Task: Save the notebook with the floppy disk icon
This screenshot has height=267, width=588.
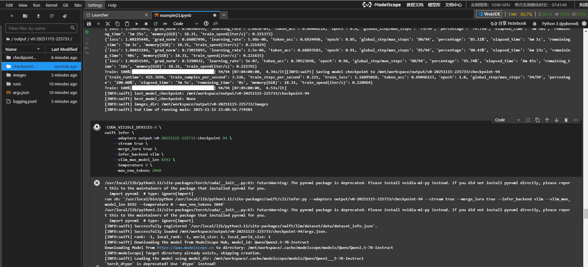Action: pyautogui.click(x=89, y=24)
